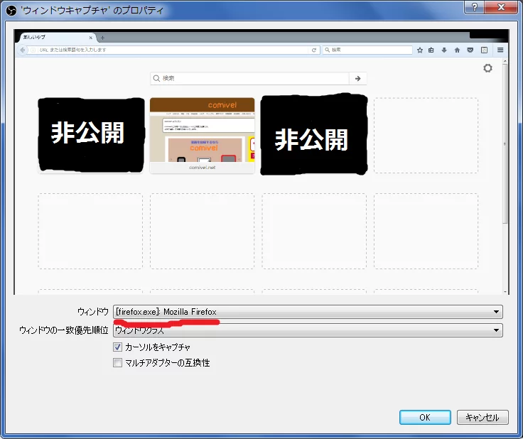Close the properties dialog with X button
This screenshot has width=523, height=439.
[501, 7]
